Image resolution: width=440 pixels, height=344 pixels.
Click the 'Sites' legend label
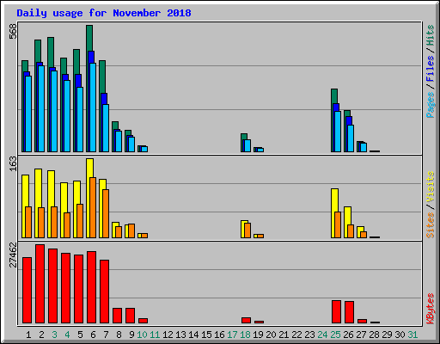(x=430, y=225)
